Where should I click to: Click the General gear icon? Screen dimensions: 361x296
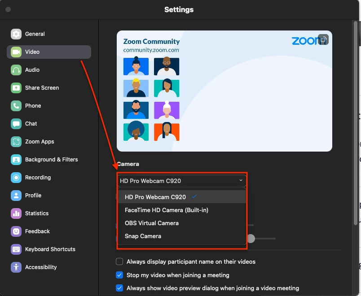(x=16, y=34)
